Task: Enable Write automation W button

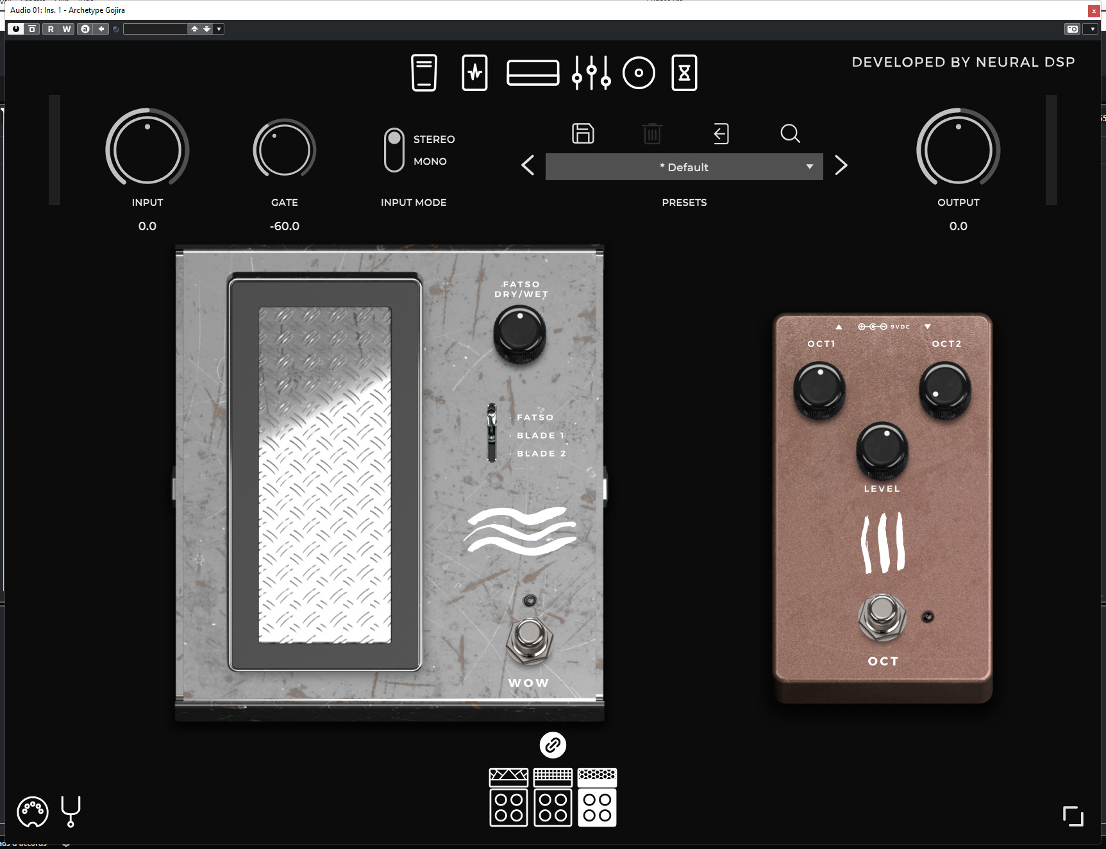Action: click(x=67, y=29)
